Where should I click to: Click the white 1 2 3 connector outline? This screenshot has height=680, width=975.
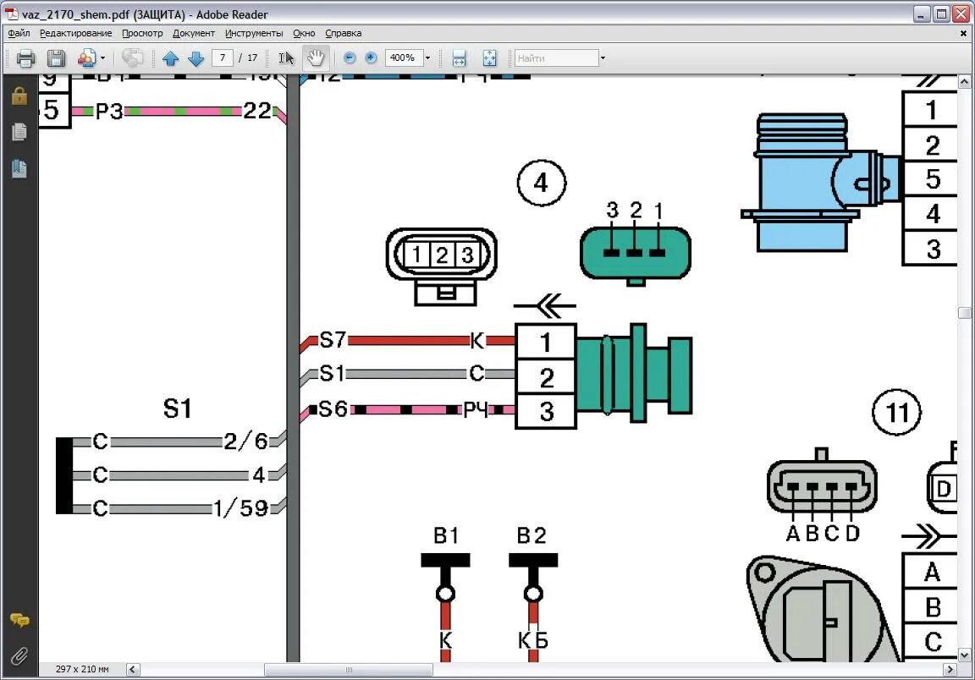[442, 266]
